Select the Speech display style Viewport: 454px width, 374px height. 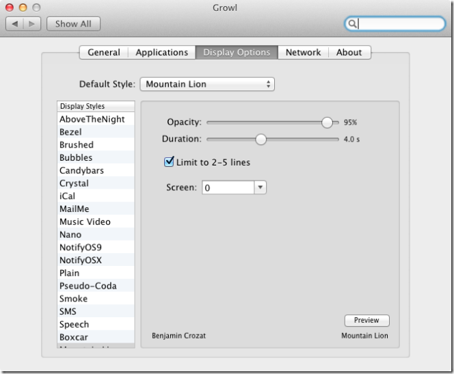(96, 324)
